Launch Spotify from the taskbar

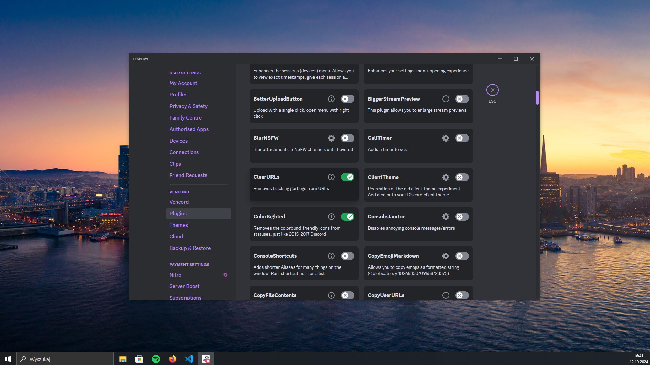[156, 359]
